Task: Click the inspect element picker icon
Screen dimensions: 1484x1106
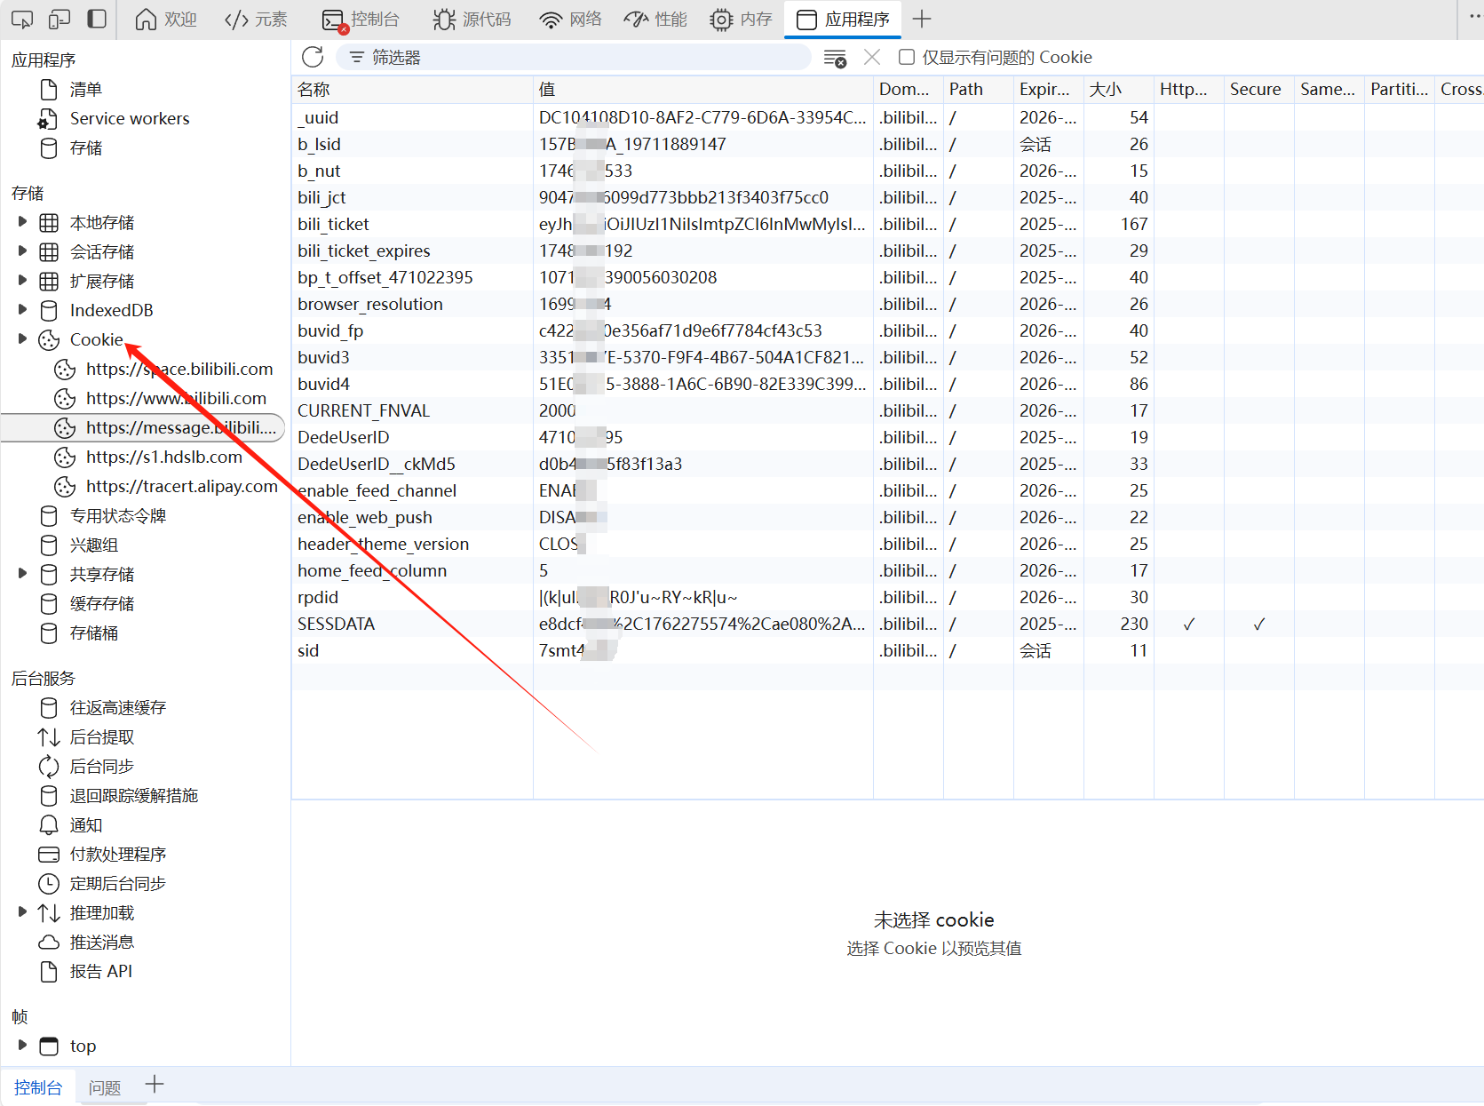Action: [22, 20]
